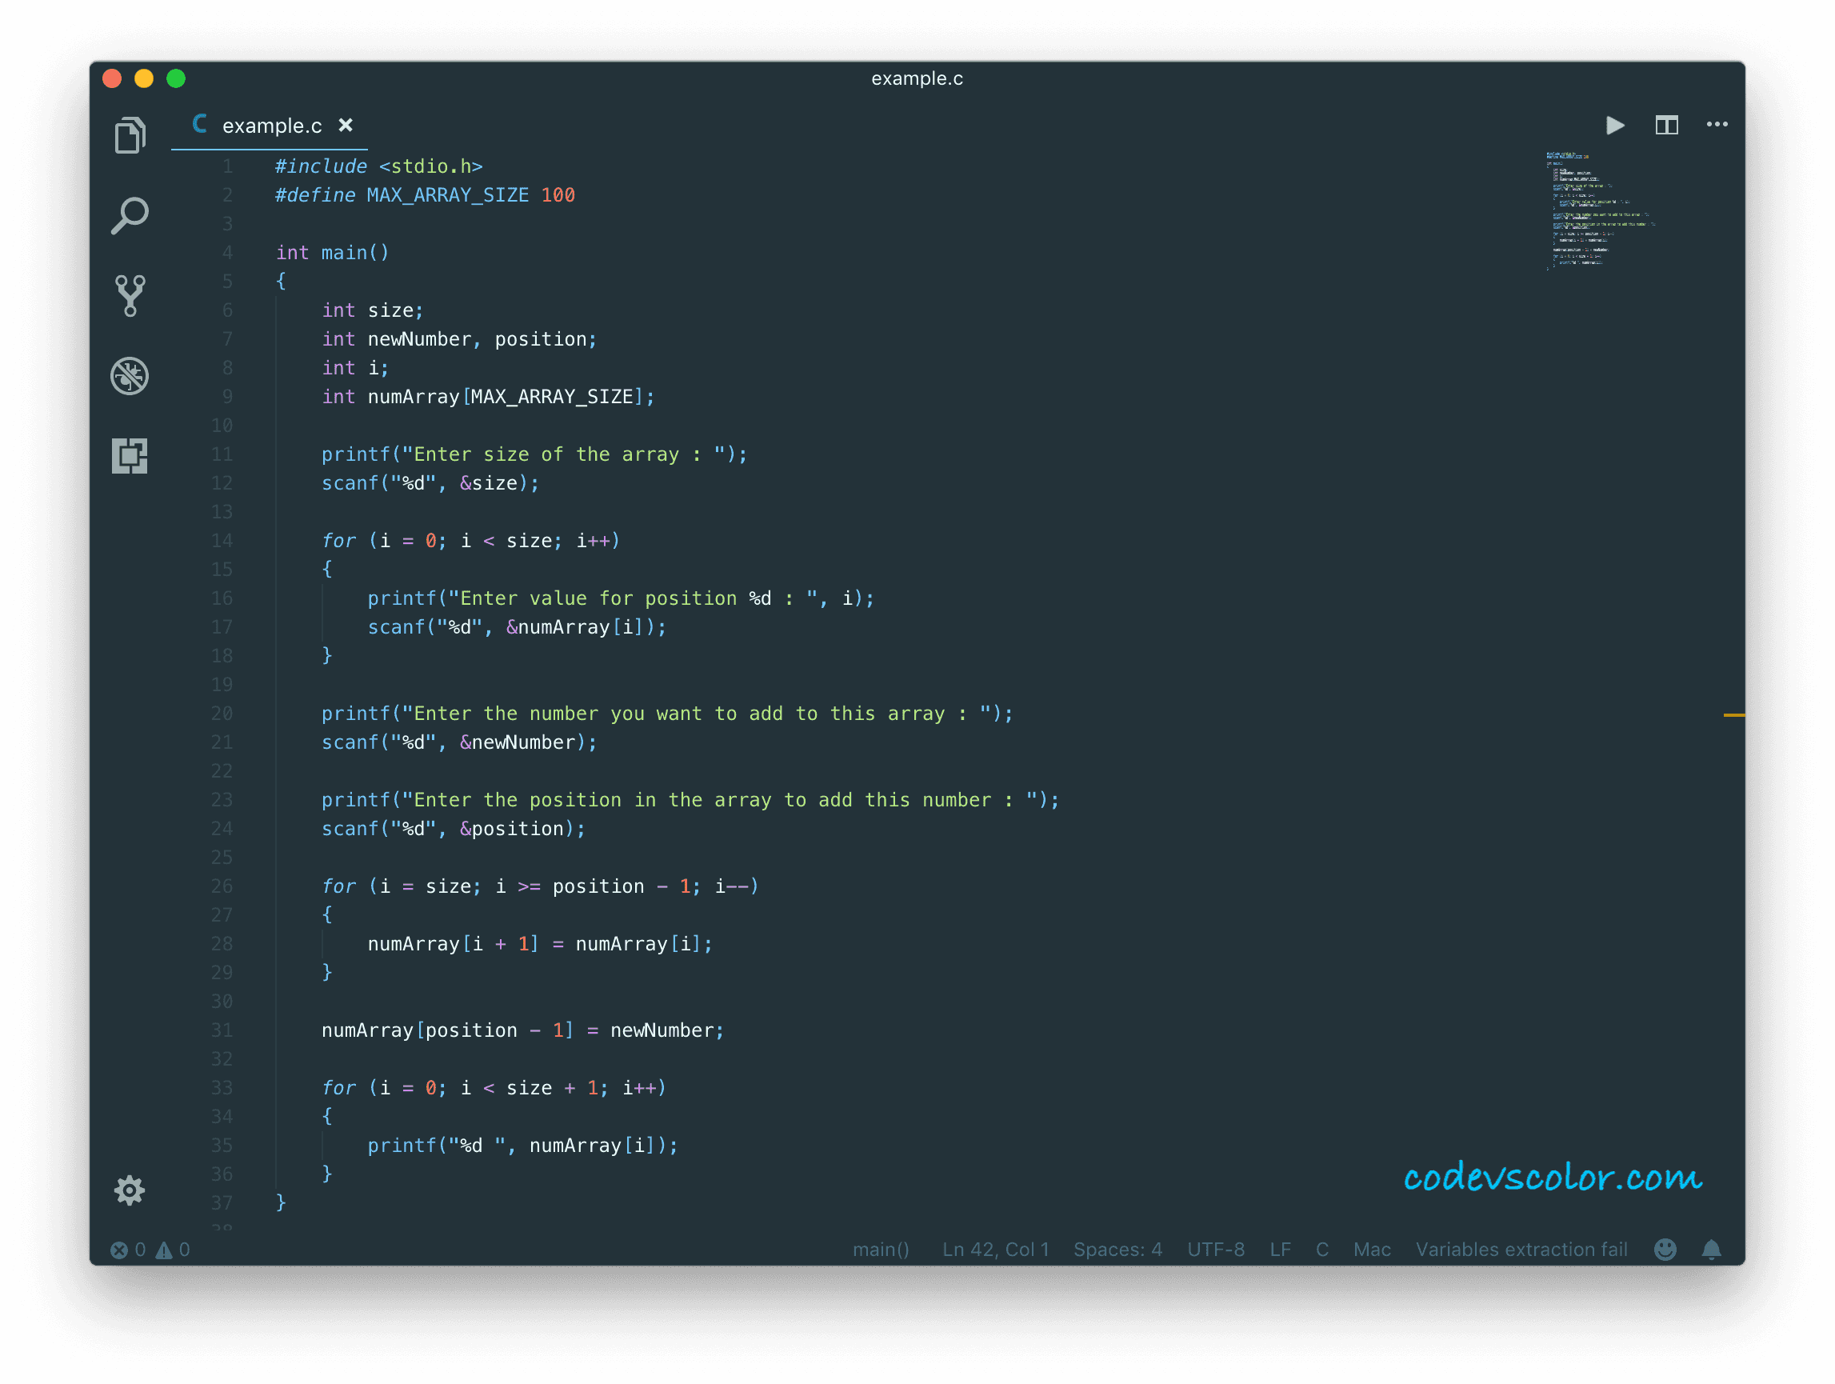
Task: Open the More Actions ellipsis menu
Action: (1717, 126)
